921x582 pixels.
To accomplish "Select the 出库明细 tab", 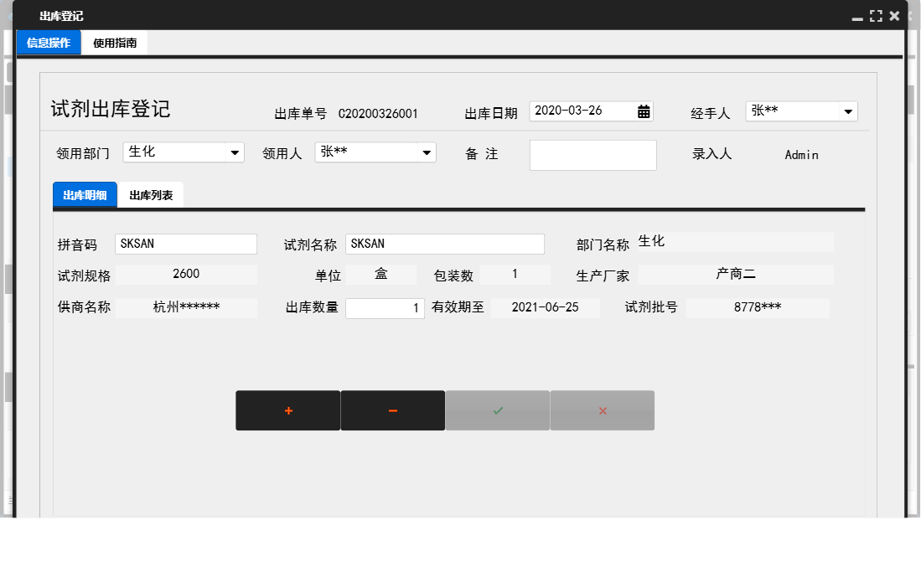I will (x=84, y=193).
